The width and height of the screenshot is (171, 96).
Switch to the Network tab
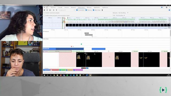(x=73, y=7)
